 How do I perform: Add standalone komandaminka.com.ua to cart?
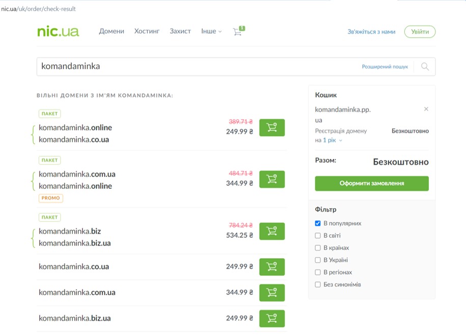272,293
